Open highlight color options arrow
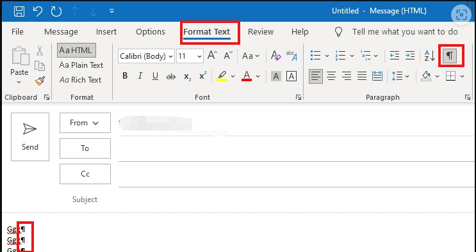Image resolution: width=476 pixels, height=252 pixels. click(x=233, y=76)
